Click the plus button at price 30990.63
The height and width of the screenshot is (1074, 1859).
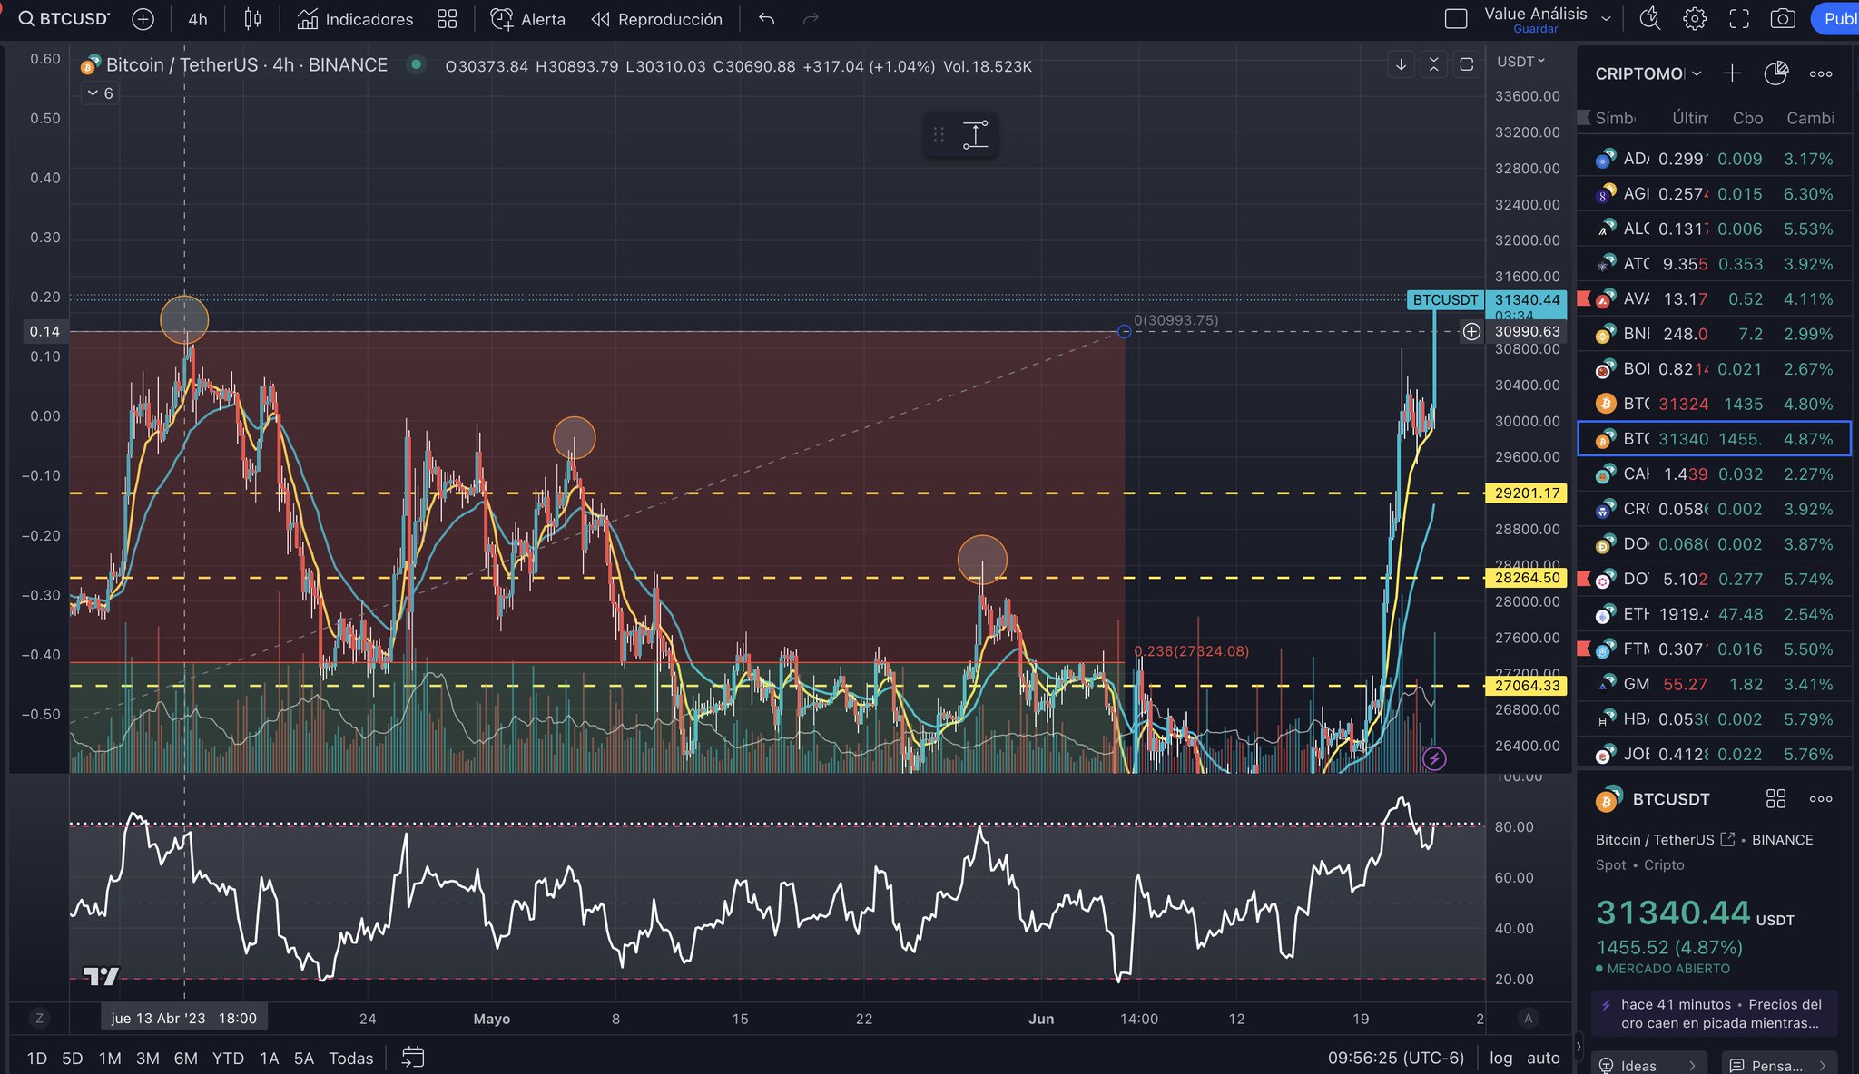click(1471, 332)
